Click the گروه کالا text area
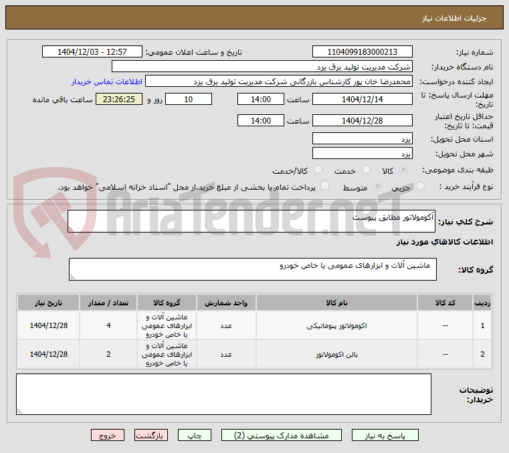Screen dimensions: 509x453 pos(253,269)
